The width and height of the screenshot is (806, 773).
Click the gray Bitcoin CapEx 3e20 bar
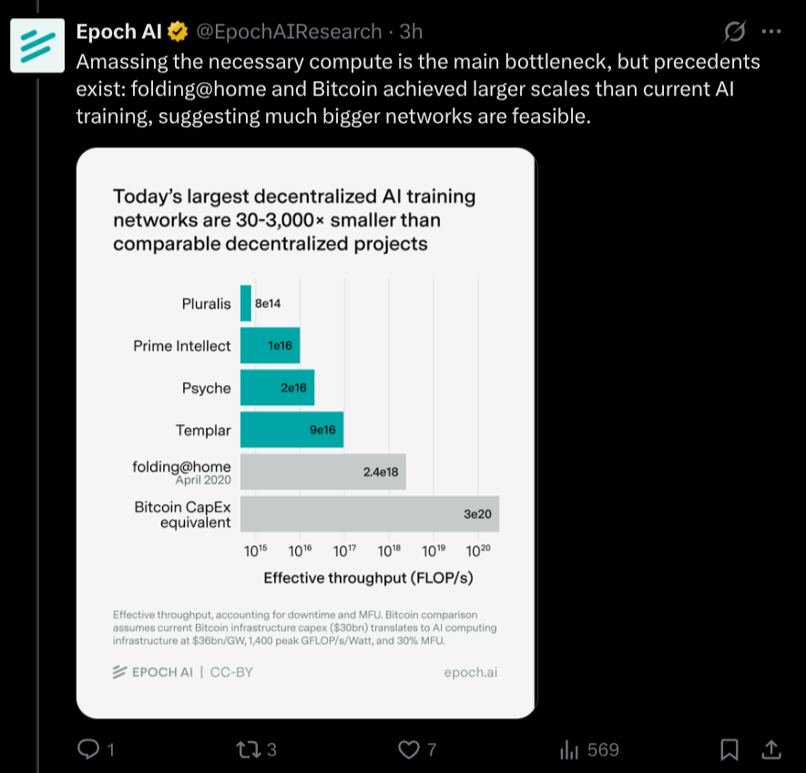[x=369, y=514]
